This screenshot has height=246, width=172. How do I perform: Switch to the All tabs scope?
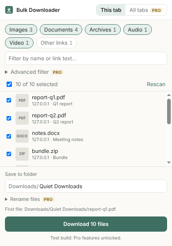pyautogui.click(x=146, y=10)
